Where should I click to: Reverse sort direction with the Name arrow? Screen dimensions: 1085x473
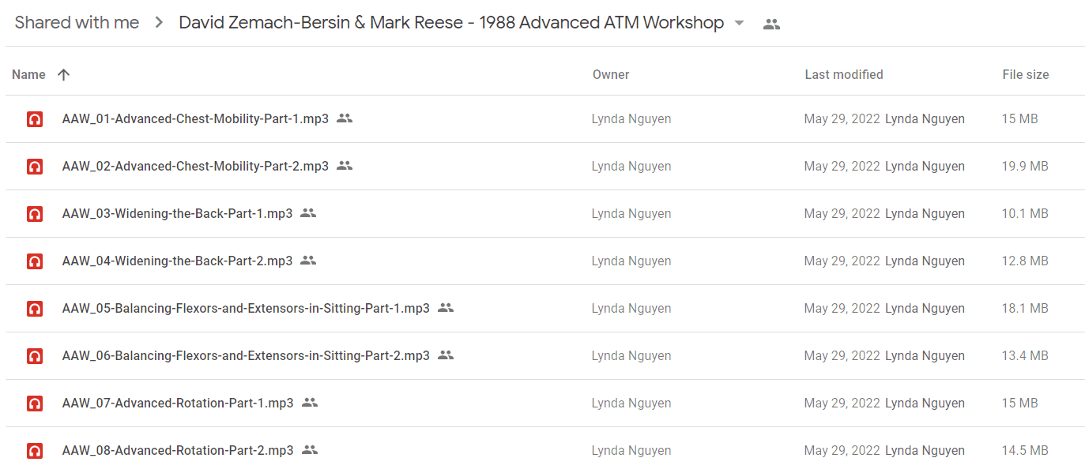pyautogui.click(x=64, y=74)
